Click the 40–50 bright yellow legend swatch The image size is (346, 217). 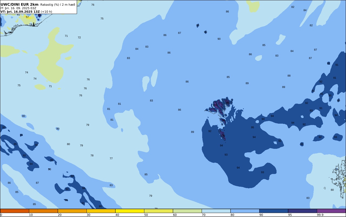point(130,211)
